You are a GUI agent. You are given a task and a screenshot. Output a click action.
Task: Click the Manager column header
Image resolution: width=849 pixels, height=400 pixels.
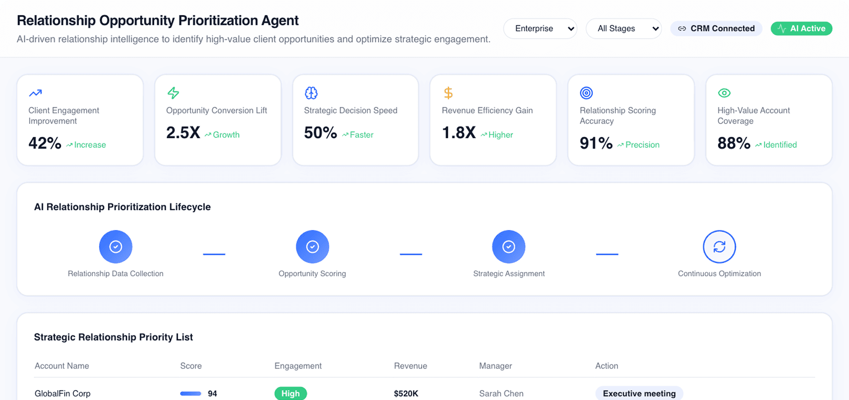point(496,366)
